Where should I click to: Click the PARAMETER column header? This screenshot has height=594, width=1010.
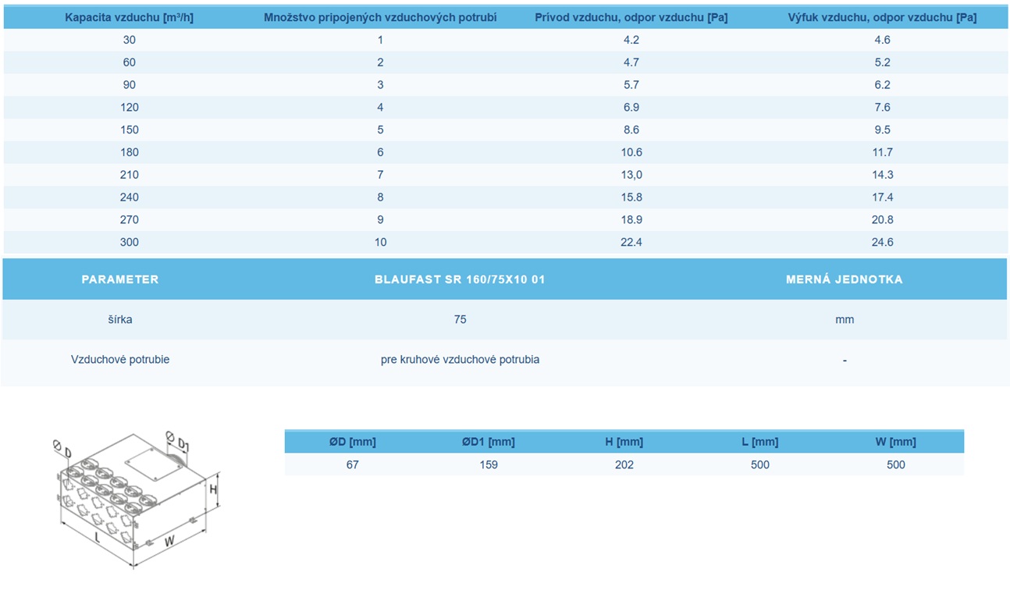tap(120, 279)
